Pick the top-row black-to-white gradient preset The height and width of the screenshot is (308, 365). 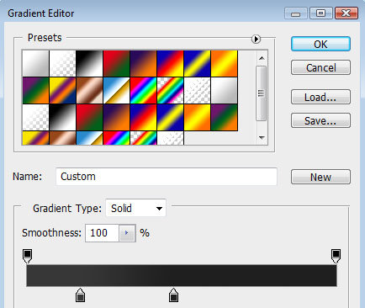point(89,64)
